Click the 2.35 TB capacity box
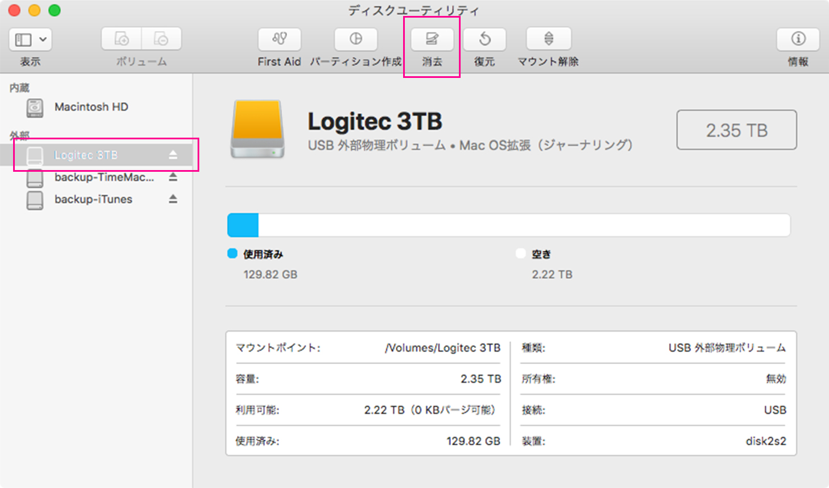 click(737, 130)
